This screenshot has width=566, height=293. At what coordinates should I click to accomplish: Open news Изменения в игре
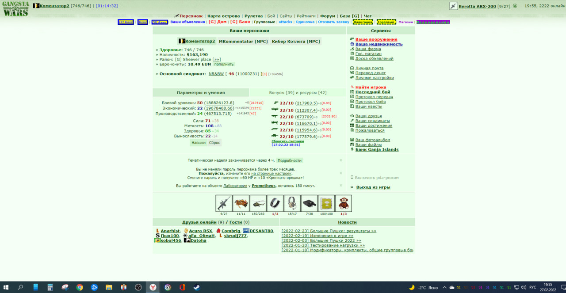tap(317, 236)
